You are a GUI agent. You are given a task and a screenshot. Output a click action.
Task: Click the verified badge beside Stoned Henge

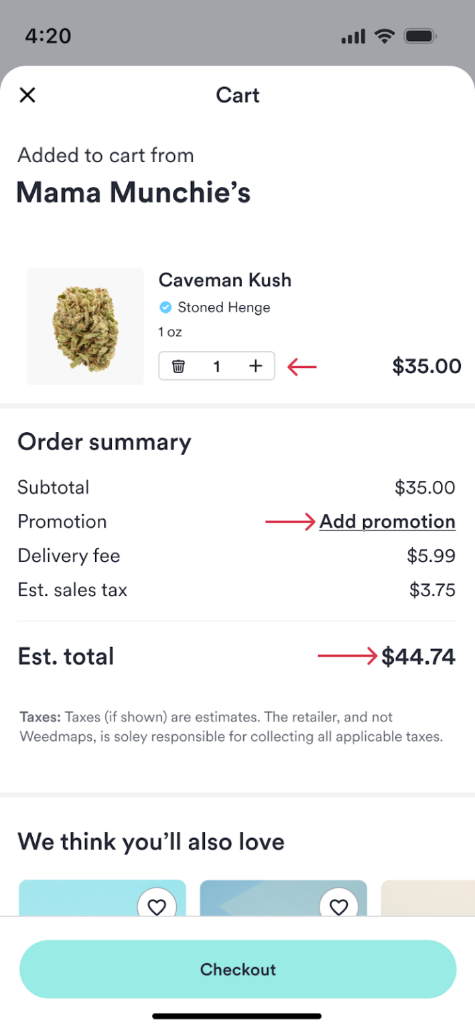pyautogui.click(x=165, y=307)
